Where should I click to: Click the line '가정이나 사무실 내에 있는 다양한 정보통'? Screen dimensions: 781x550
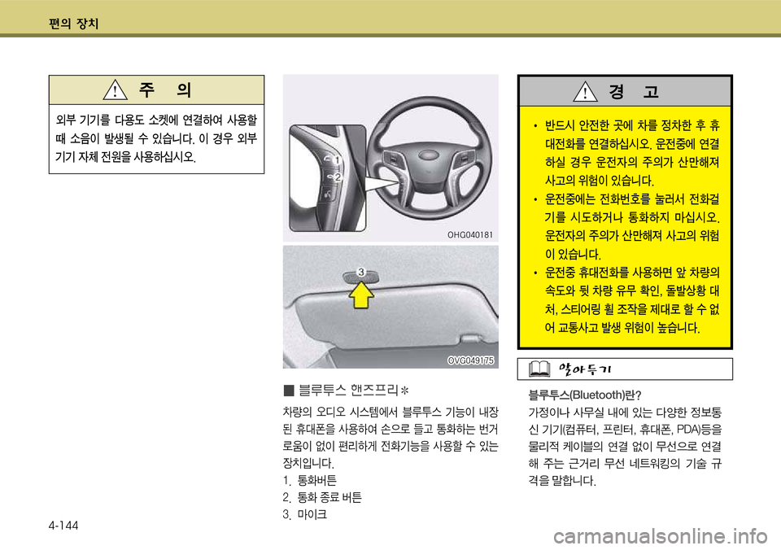pyautogui.click(x=625, y=412)
